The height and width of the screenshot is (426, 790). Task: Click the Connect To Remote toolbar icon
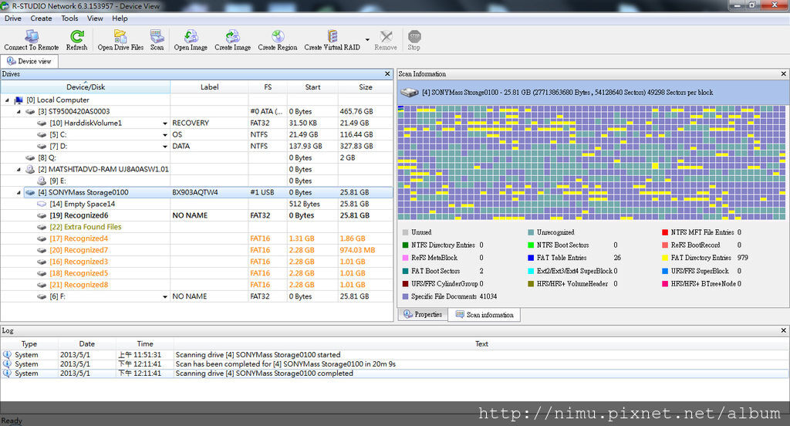coord(31,36)
